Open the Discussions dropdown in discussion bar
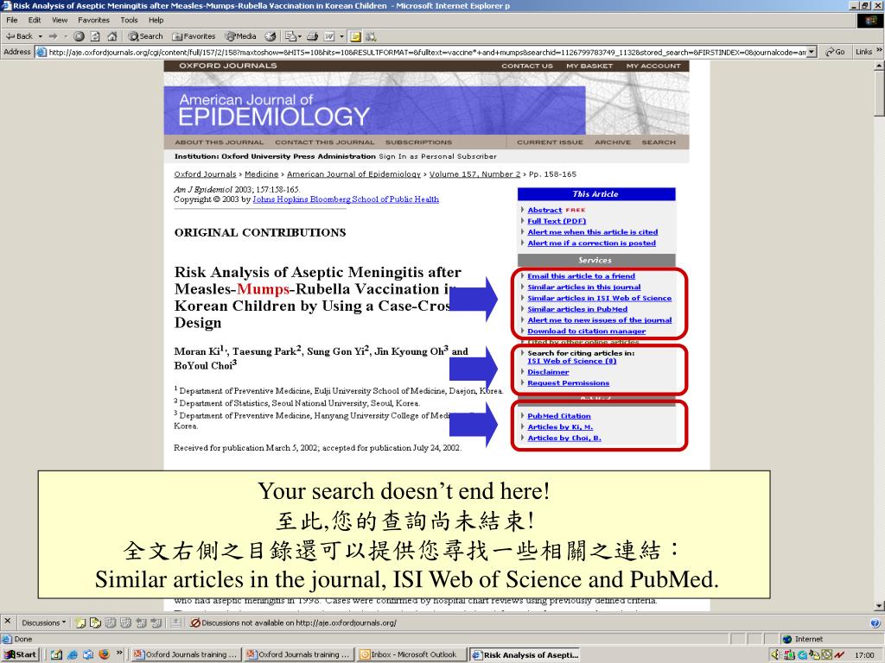Screen dimensions: 885x663 coord(43,622)
